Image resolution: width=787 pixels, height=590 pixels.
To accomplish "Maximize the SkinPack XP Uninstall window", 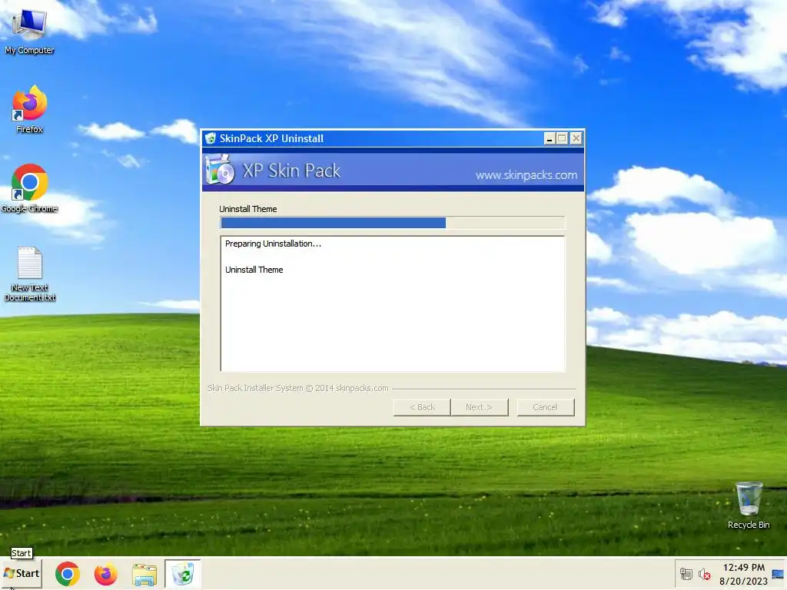I will (x=563, y=138).
